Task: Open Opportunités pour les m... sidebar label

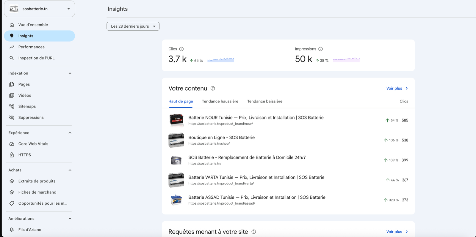Action: pyautogui.click(x=43, y=203)
